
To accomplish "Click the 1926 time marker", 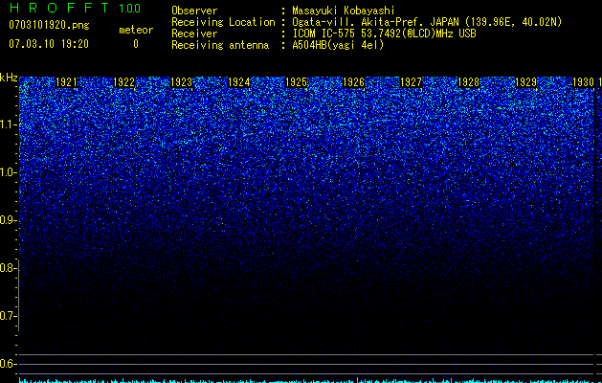I will click(354, 82).
